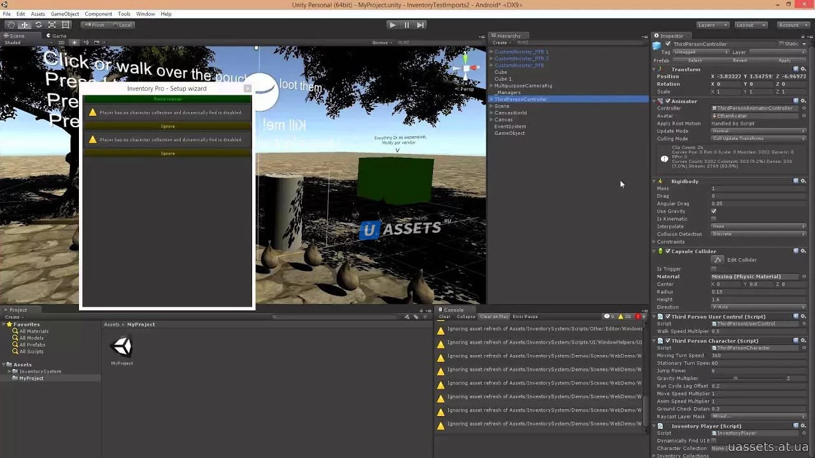Select the Rotate tool

pos(38,25)
